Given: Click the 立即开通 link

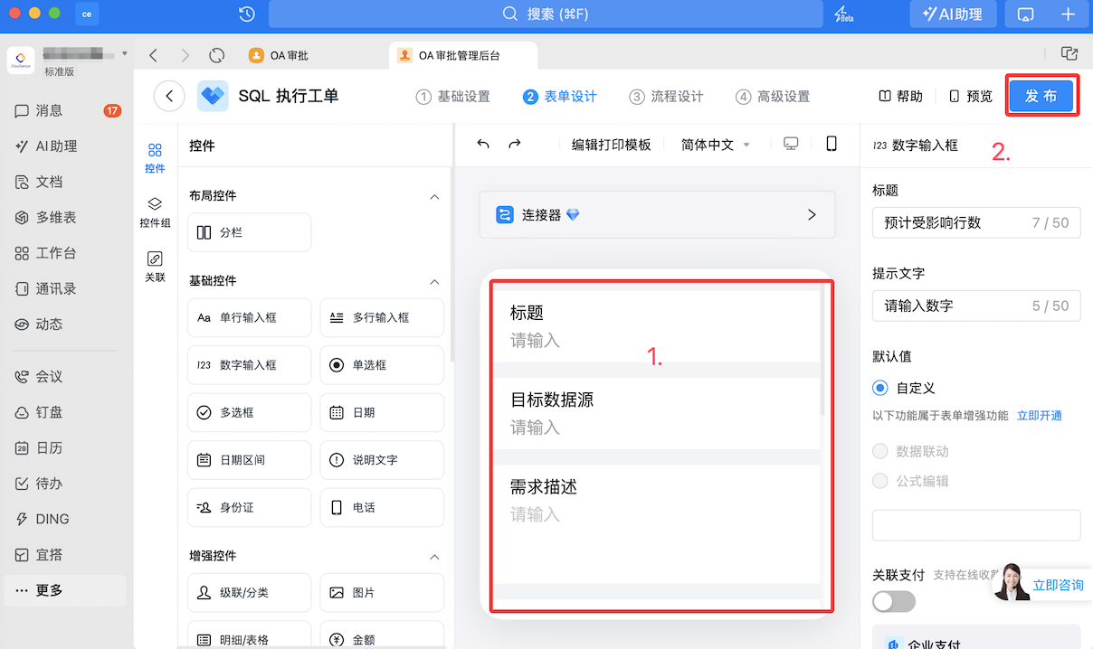Looking at the screenshot, I should (x=1040, y=416).
